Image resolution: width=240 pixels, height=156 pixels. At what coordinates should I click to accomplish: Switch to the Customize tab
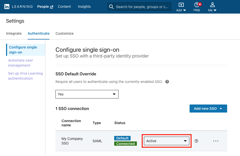pos(65,33)
